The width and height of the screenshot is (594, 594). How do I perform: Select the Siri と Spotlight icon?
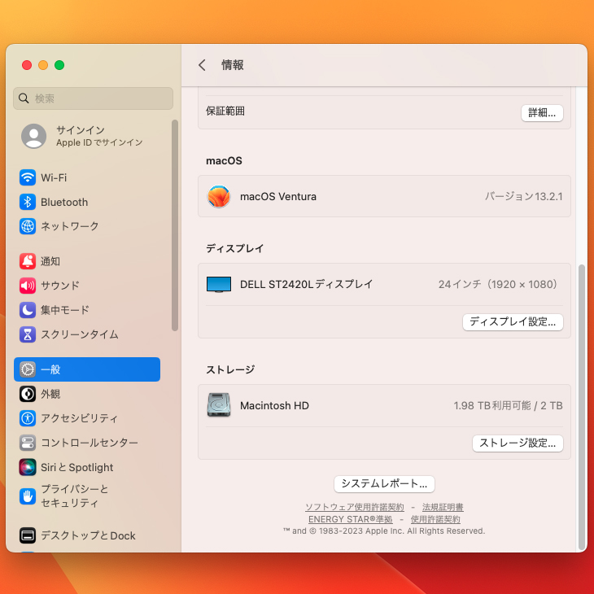point(28,467)
